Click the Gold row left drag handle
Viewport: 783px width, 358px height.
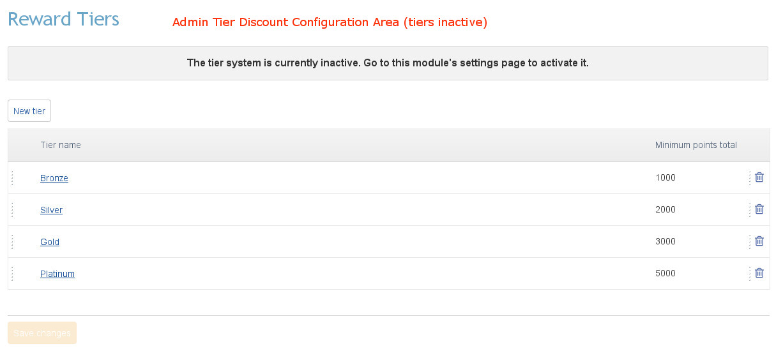coord(12,242)
